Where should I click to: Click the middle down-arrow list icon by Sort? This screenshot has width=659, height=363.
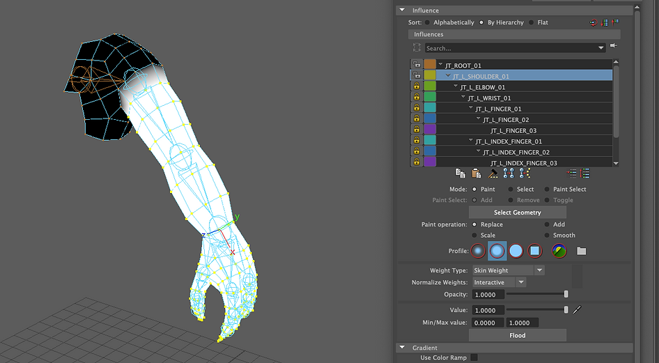click(605, 23)
